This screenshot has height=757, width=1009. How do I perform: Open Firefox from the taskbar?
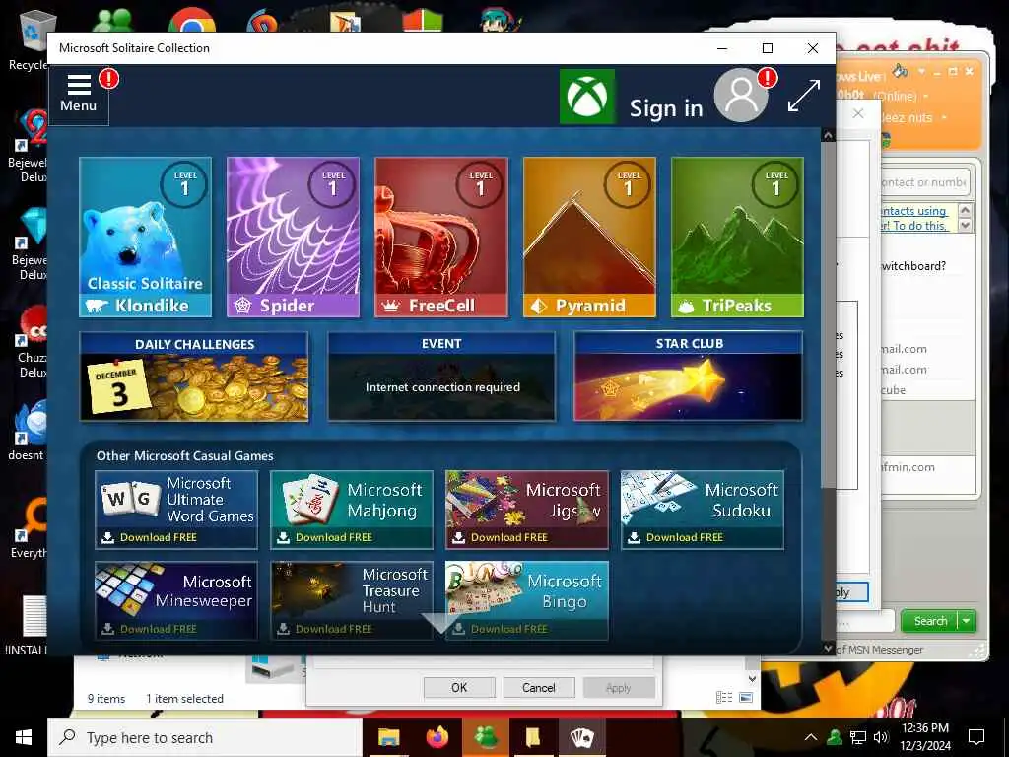437,737
